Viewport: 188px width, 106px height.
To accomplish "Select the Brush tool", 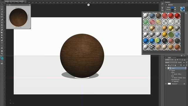I will 2,22.
